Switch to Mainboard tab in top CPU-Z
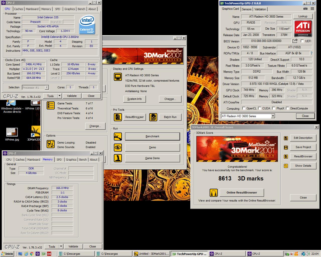The image size is (321, 257). coord(32,9)
